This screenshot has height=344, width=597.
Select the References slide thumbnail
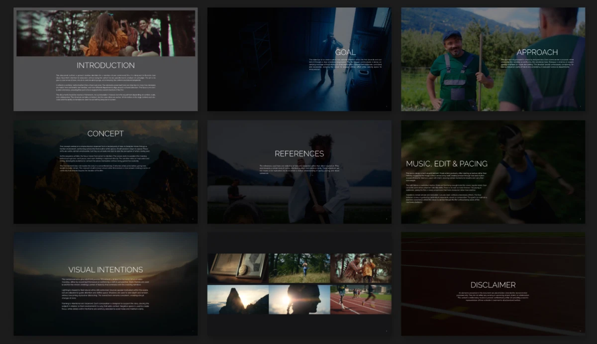tap(299, 172)
